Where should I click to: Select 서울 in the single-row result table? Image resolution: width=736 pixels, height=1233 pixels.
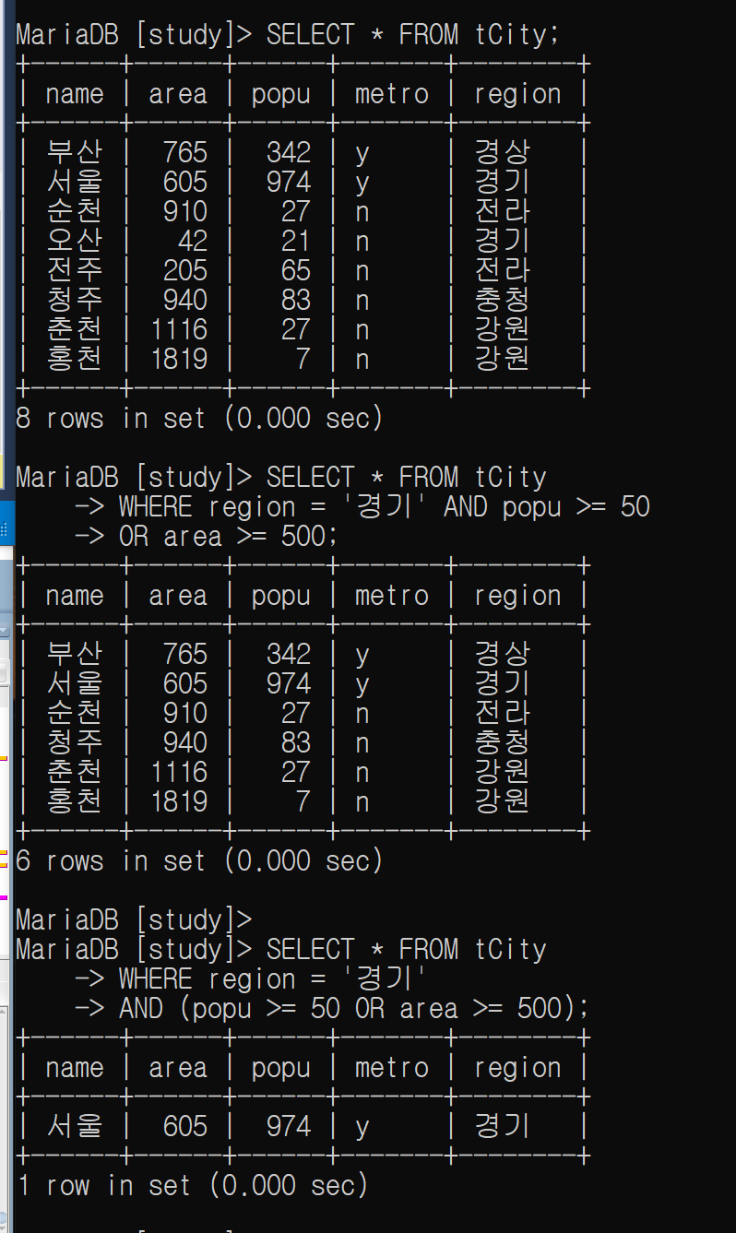tap(75, 1127)
